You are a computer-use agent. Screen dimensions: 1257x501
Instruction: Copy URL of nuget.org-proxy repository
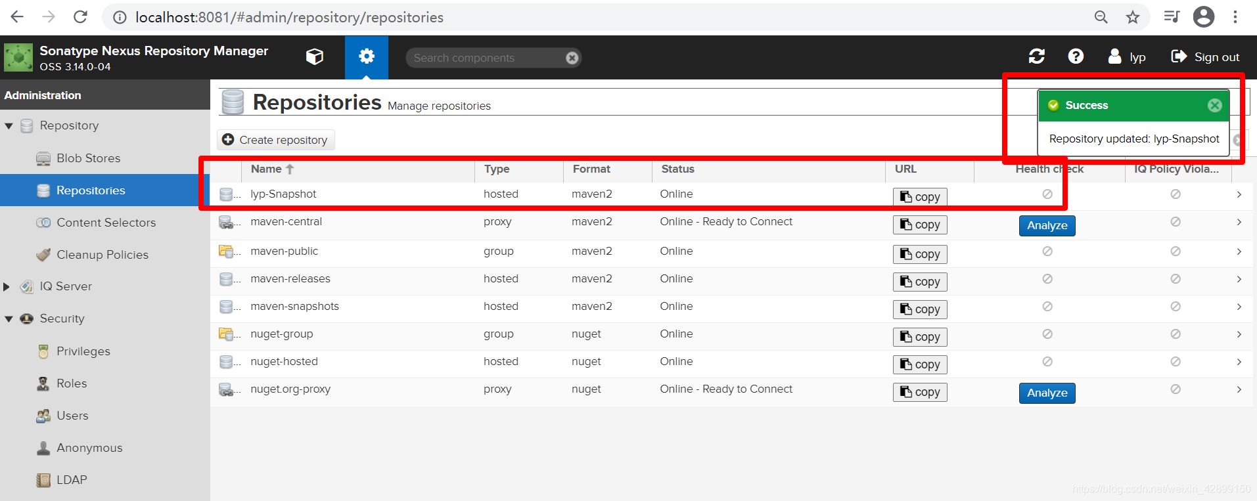click(x=920, y=392)
